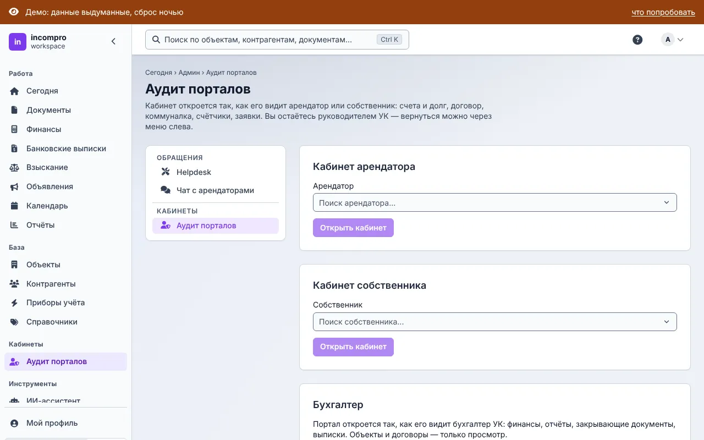Open the Документы sidebar section

65,110
